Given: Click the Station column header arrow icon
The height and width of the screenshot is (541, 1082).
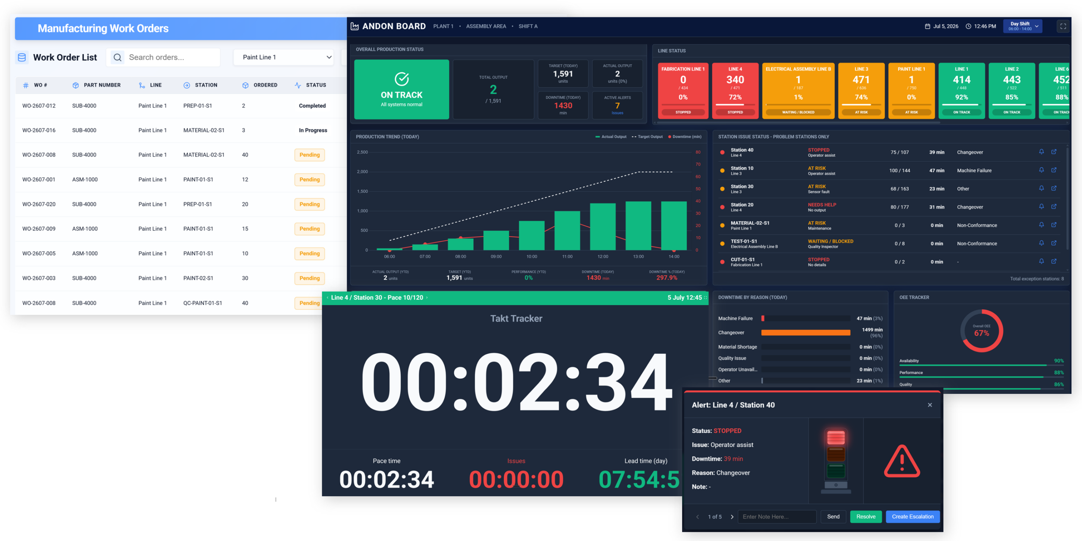Looking at the screenshot, I should click(x=187, y=85).
